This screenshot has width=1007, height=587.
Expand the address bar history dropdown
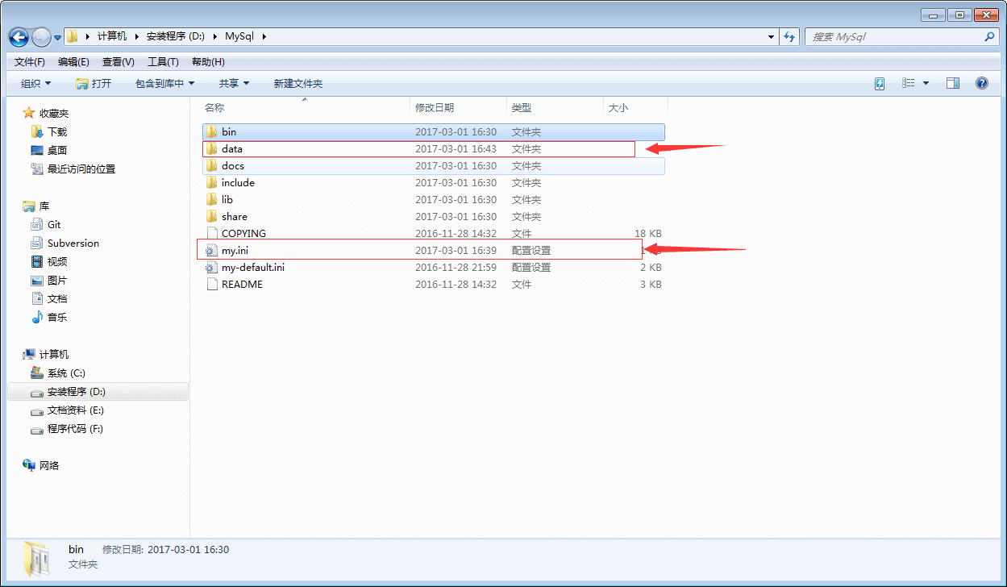pyautogui.click(x=772, y=37)
